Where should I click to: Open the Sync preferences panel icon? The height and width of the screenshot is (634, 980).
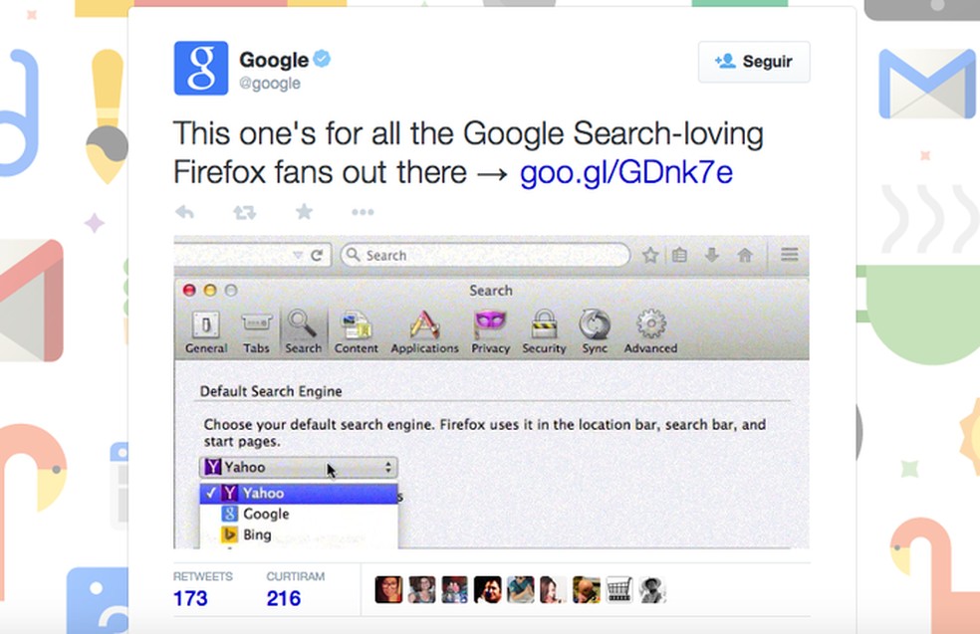click(595, 328)
